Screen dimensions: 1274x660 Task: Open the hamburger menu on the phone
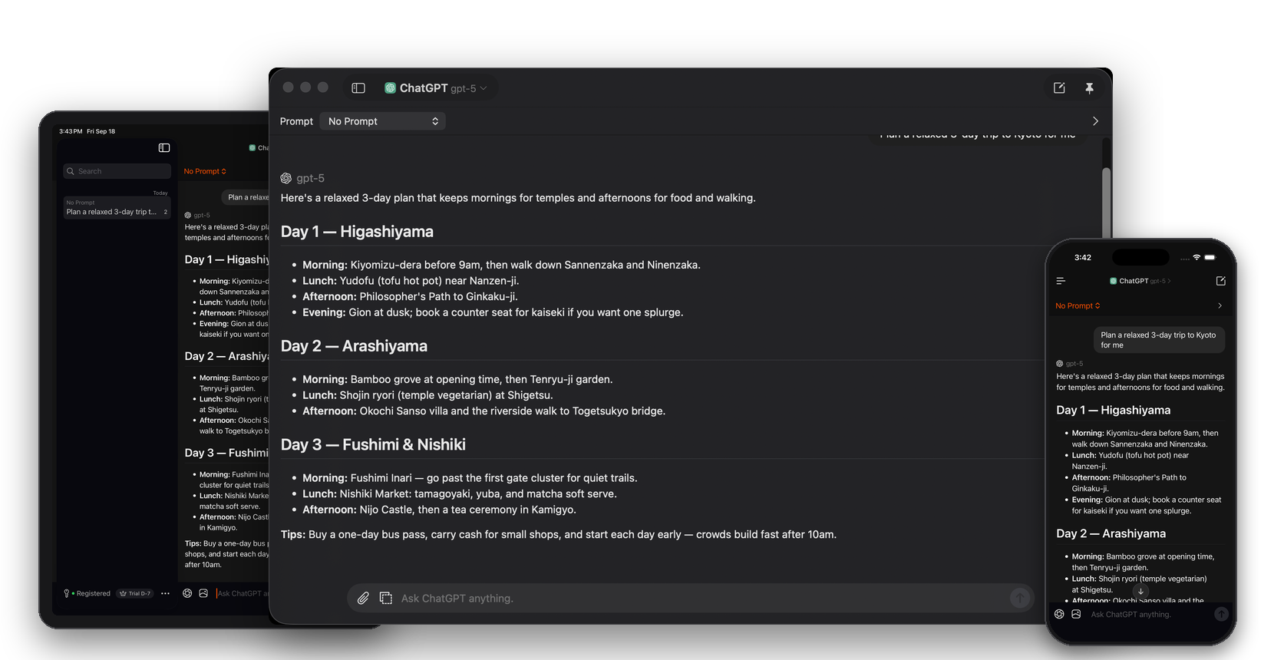coord(1061,281)
